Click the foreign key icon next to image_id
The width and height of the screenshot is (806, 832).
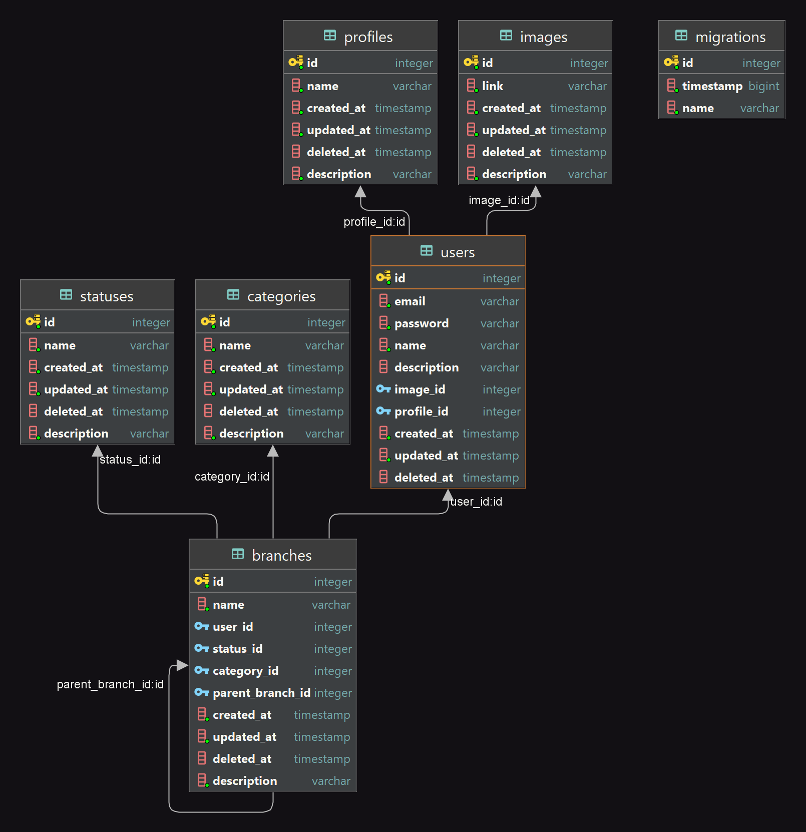(x=383, y=389)
